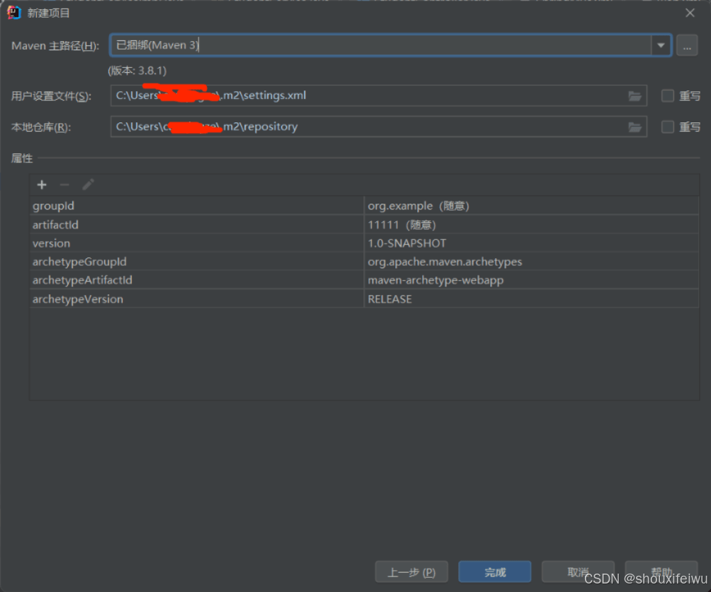Screen dimensions: 711x592
Task: Click the 取消 cancel button
Action: pyautogui.click(x=578, y=572)
